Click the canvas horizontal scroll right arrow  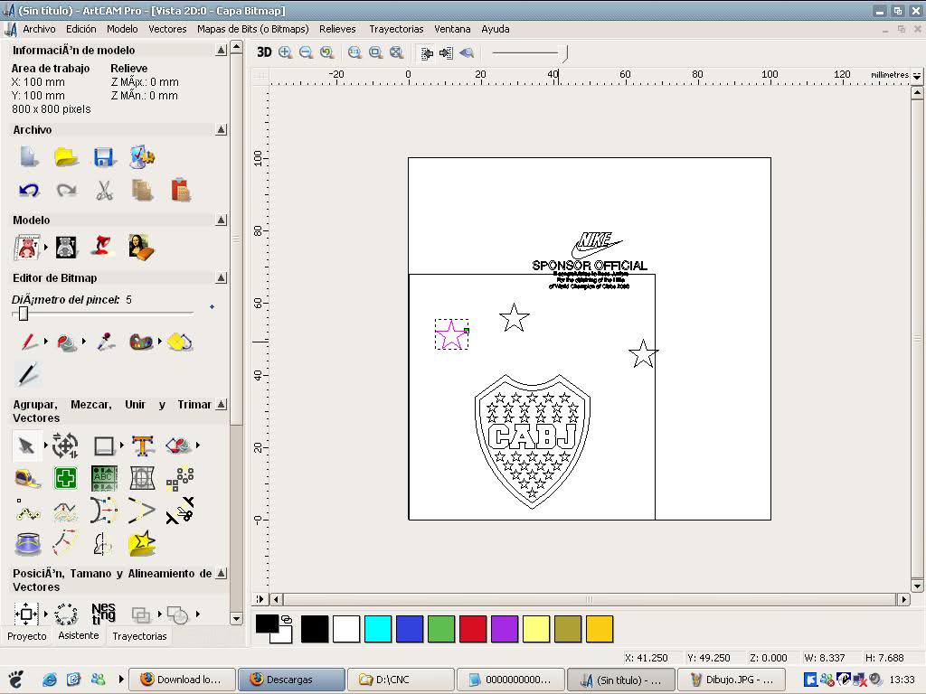(x=903, y=599)
